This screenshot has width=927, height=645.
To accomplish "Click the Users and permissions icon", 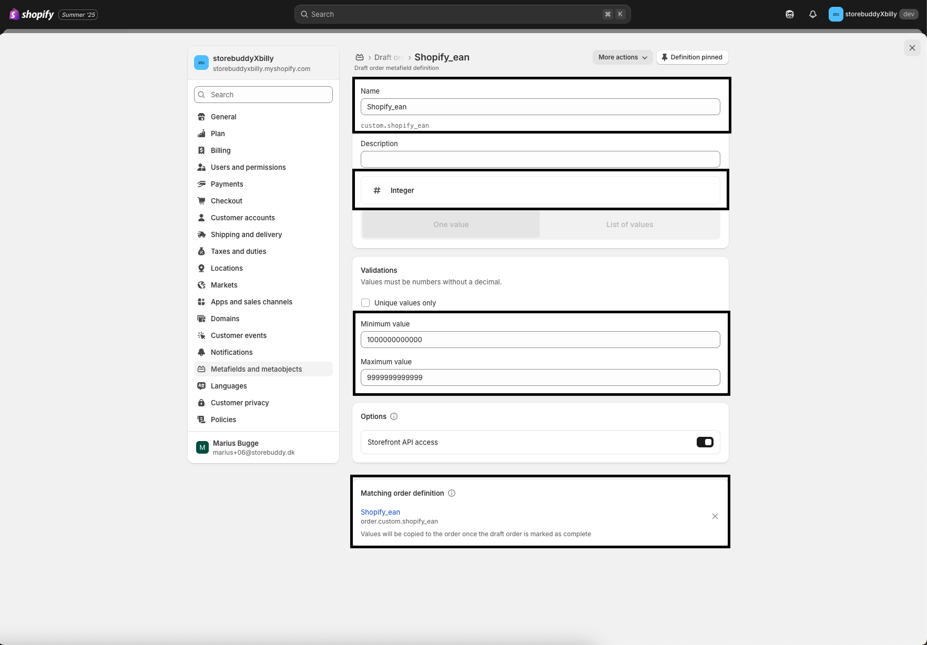I will (201, 167).
